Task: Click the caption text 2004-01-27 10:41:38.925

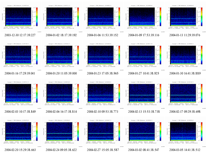Action: pyautogui.click(x=144, y=73)
